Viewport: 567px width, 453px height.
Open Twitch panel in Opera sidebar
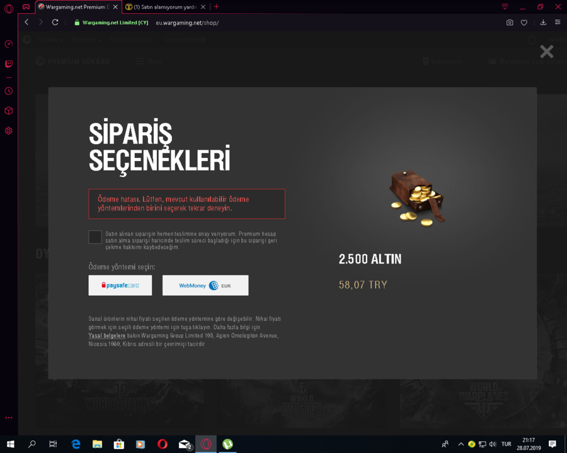coord(9,64)
